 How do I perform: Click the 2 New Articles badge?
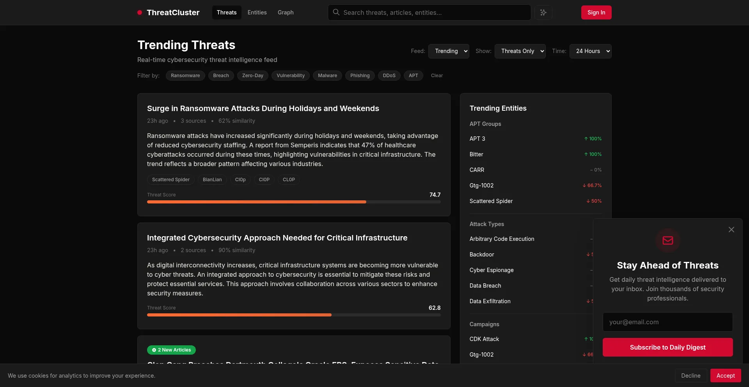click(171, 350)
